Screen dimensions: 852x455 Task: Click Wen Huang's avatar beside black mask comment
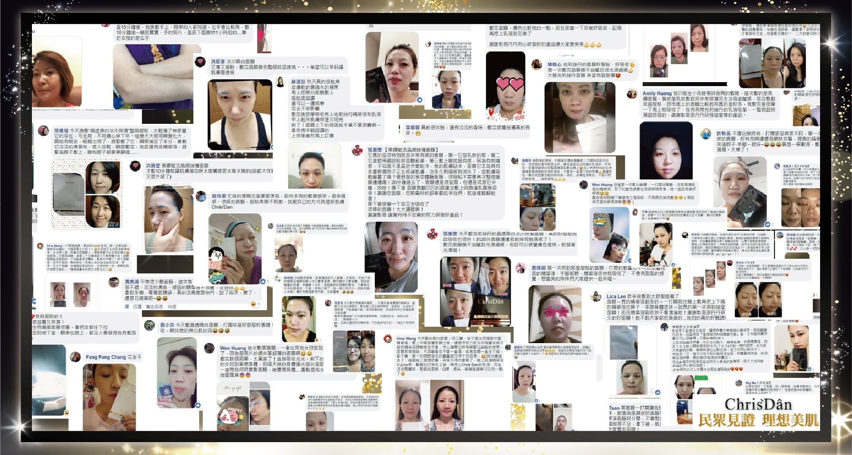coord(209,348)
